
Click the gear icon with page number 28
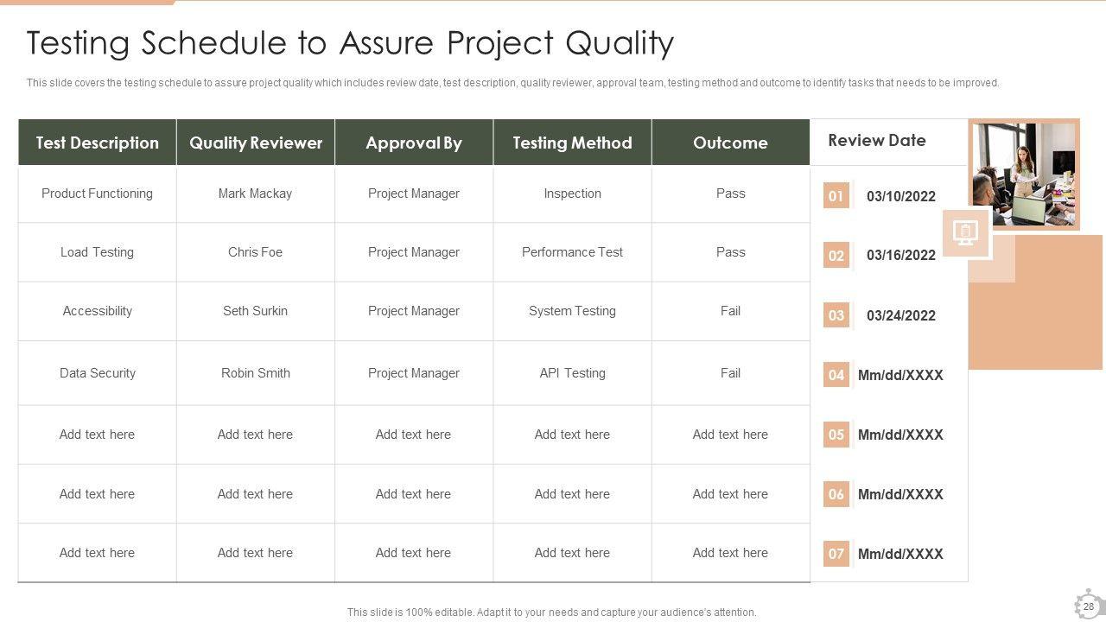coord(1088,606)
